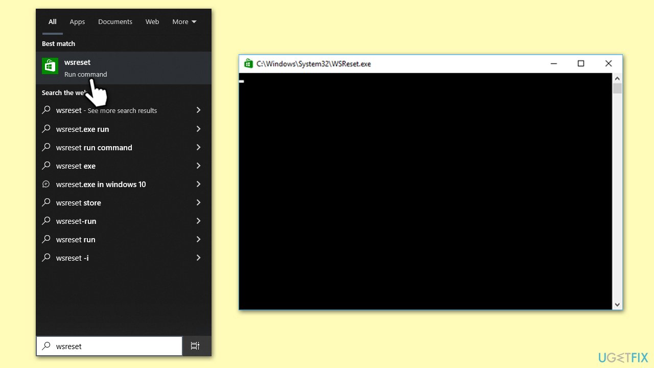654x368 pixels.
Task: Select the 'wsreset -i' suggestion
Action: coord(124,258)
